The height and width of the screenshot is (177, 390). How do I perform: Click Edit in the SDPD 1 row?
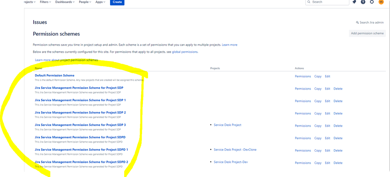click(x=328, y=150)
